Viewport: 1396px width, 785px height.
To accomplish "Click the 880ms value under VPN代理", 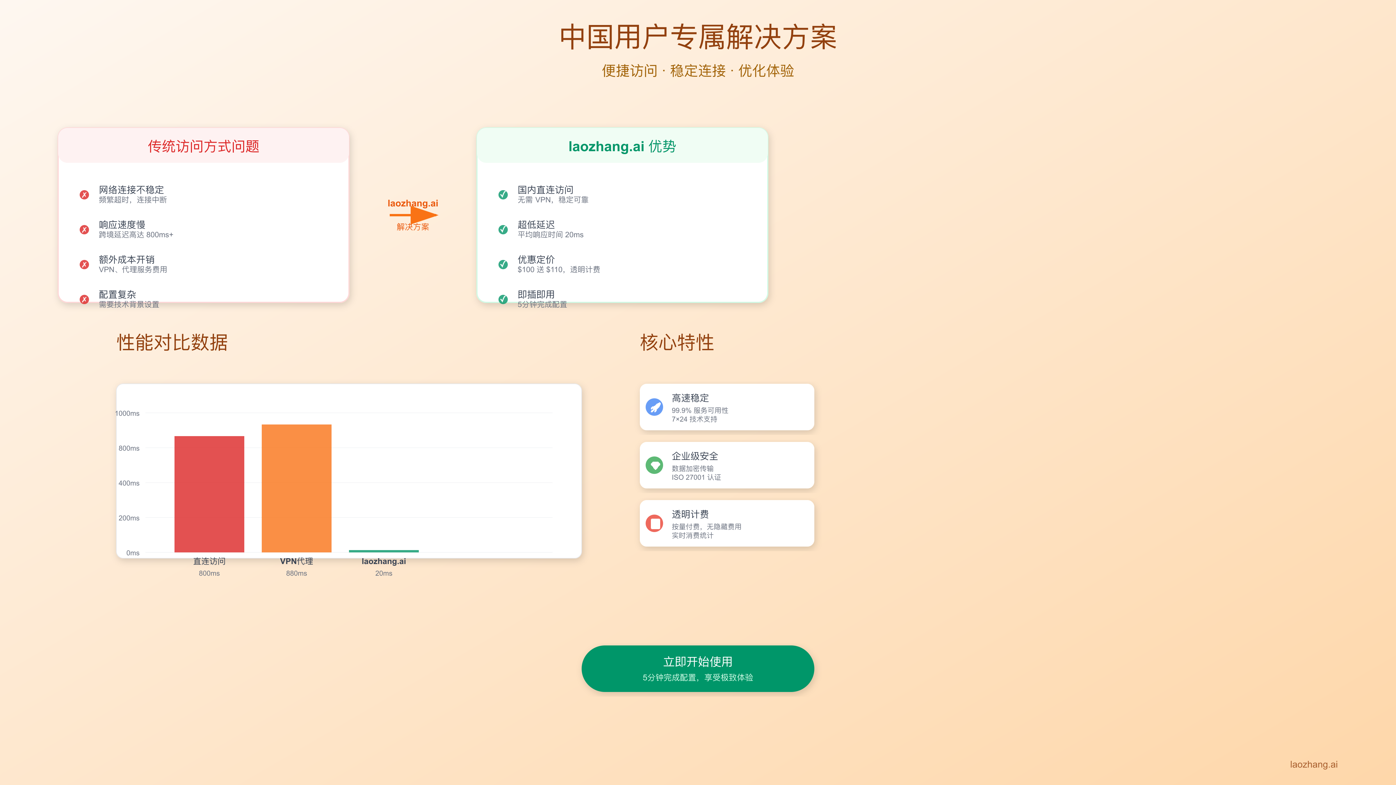I will pos(296,573).
